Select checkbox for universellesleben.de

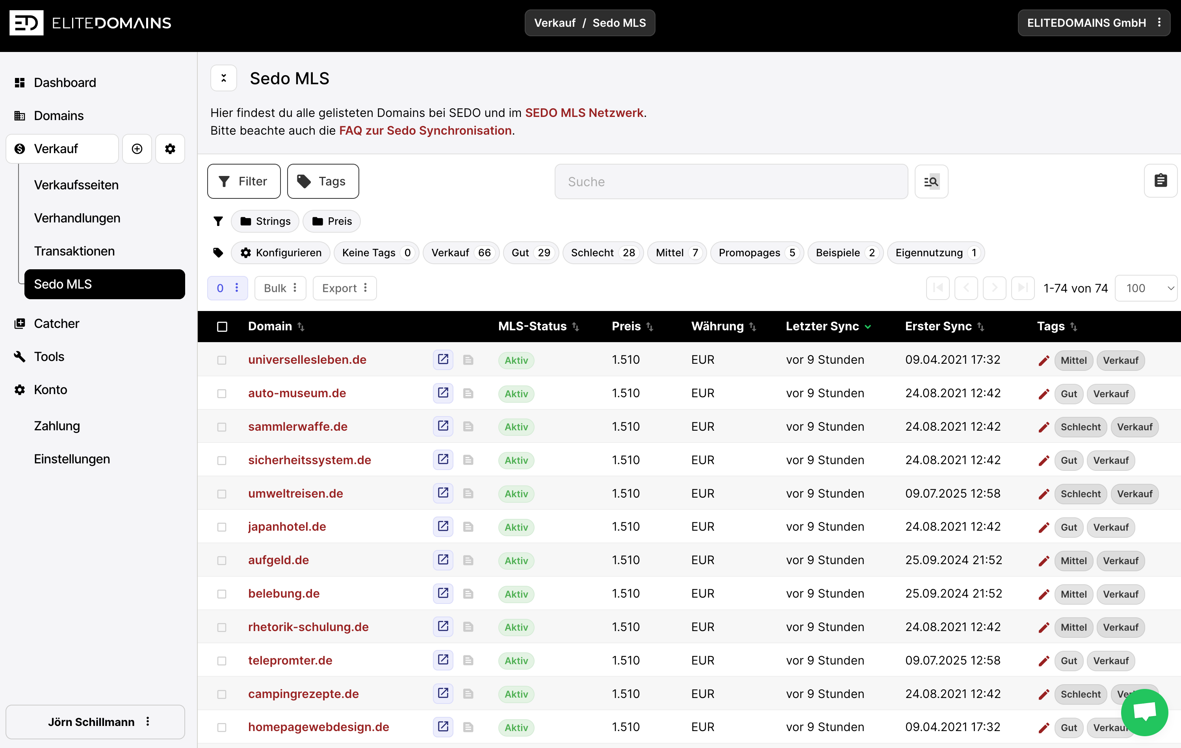(x=222, y=360)
